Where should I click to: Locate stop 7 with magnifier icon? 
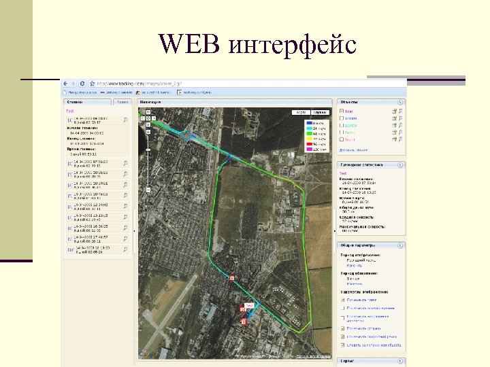125,217
